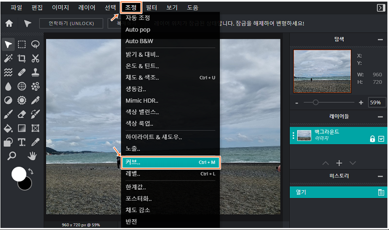Select the 열기 history entry
The image size is (389, 230).
pos(338,192)
